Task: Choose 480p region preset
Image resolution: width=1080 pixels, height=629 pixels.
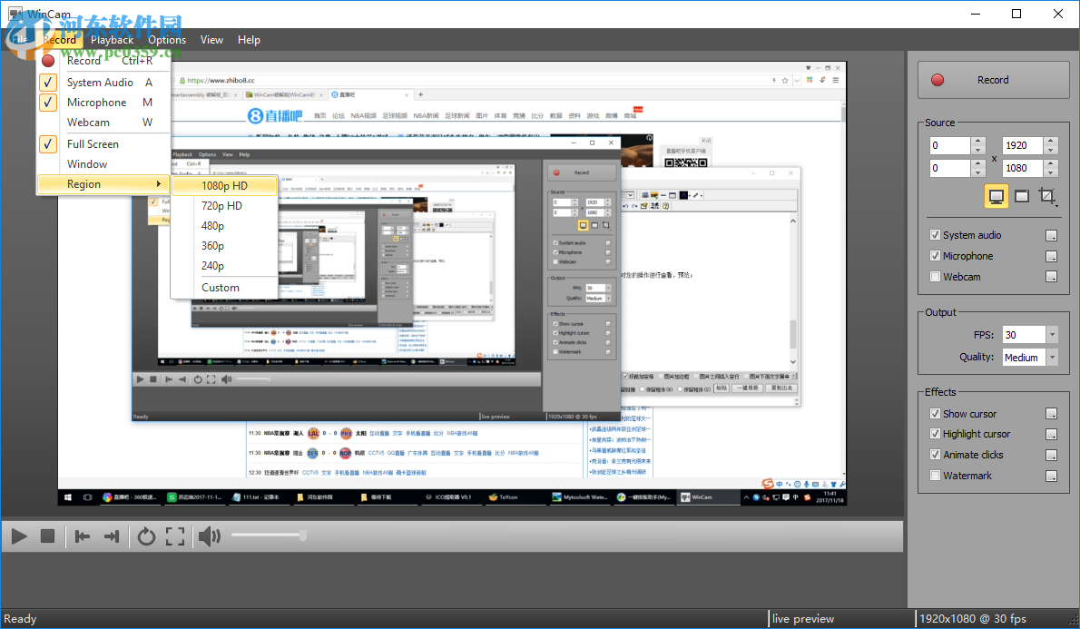Action: coord(224,225)
